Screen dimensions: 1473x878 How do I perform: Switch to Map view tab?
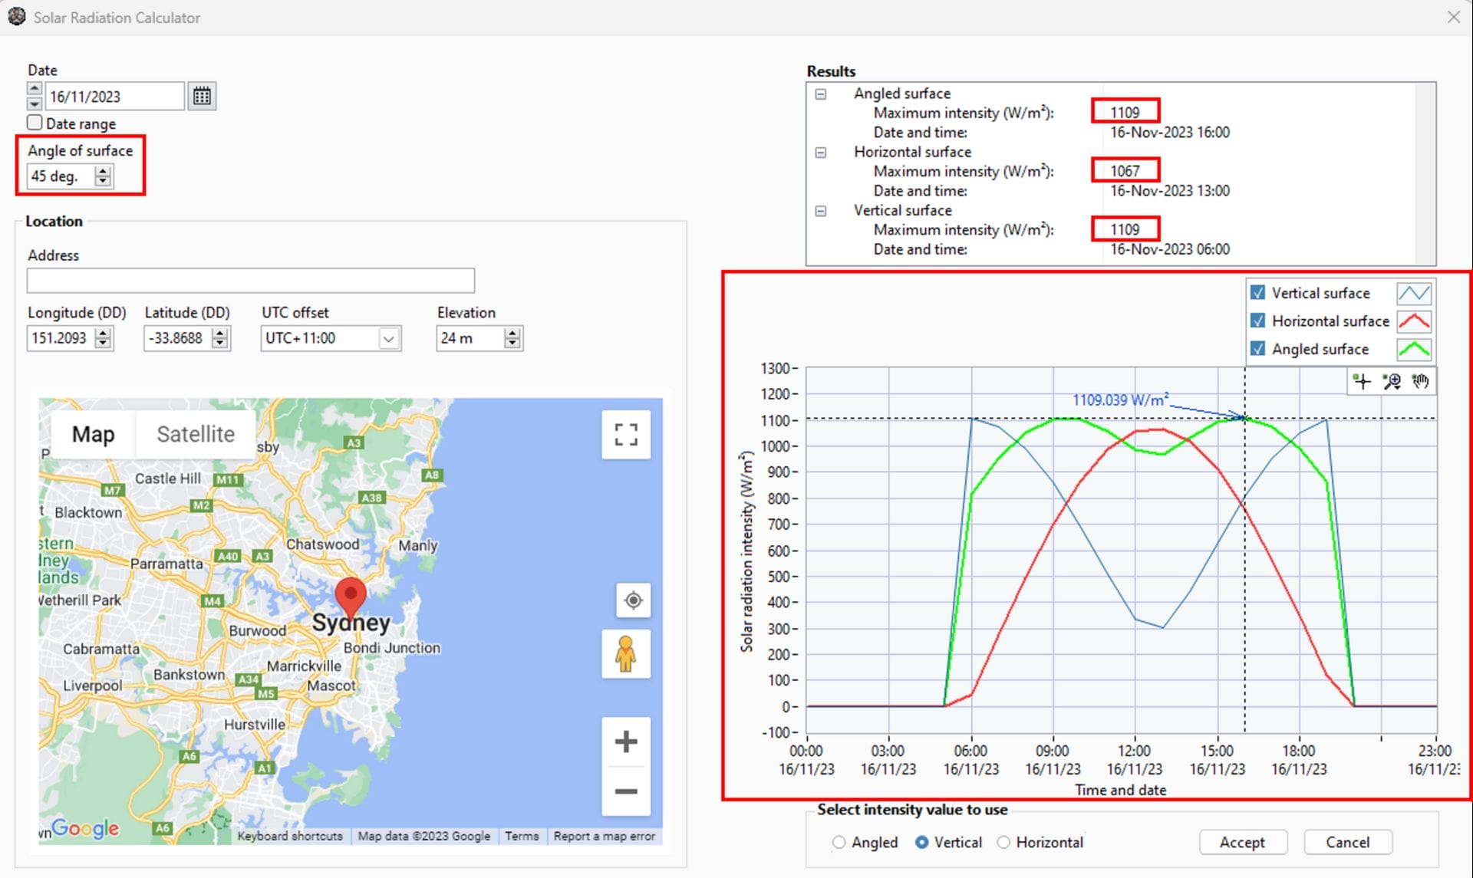click(x=93, y=434)
